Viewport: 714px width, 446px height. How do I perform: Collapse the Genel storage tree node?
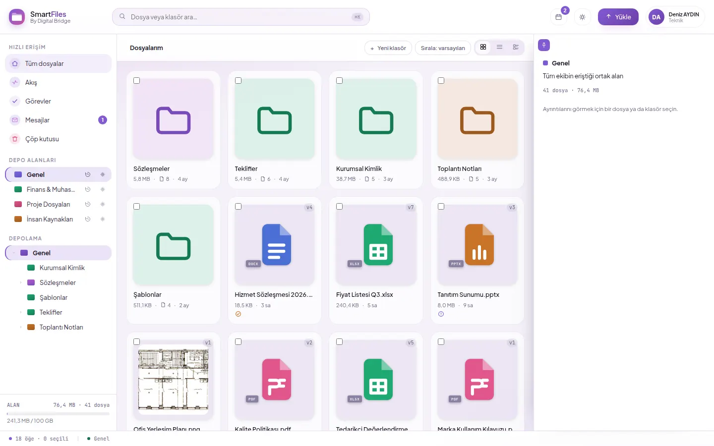click(14, 253)
